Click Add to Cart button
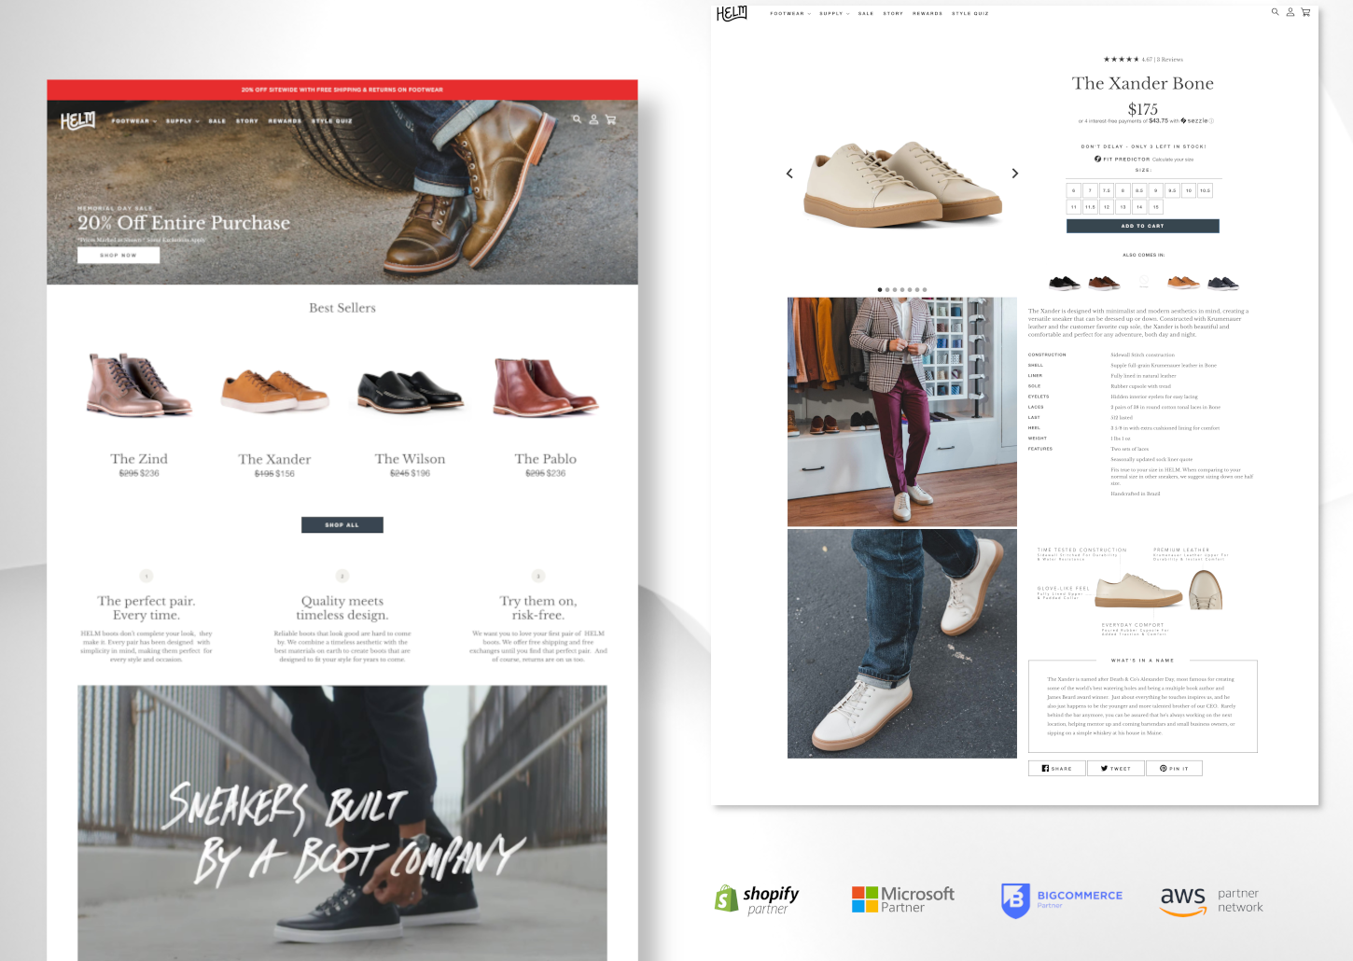The width and height of the screenshot is (1353, 961). point(1143,226)
